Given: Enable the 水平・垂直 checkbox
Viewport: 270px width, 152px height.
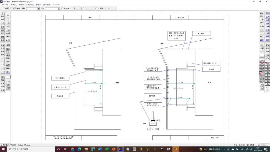Looking at the screenshot, I should (11, 8).
